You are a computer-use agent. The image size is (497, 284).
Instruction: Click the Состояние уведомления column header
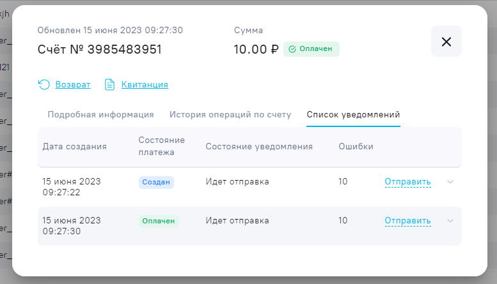pyautogui.click(x=258, y=146)
